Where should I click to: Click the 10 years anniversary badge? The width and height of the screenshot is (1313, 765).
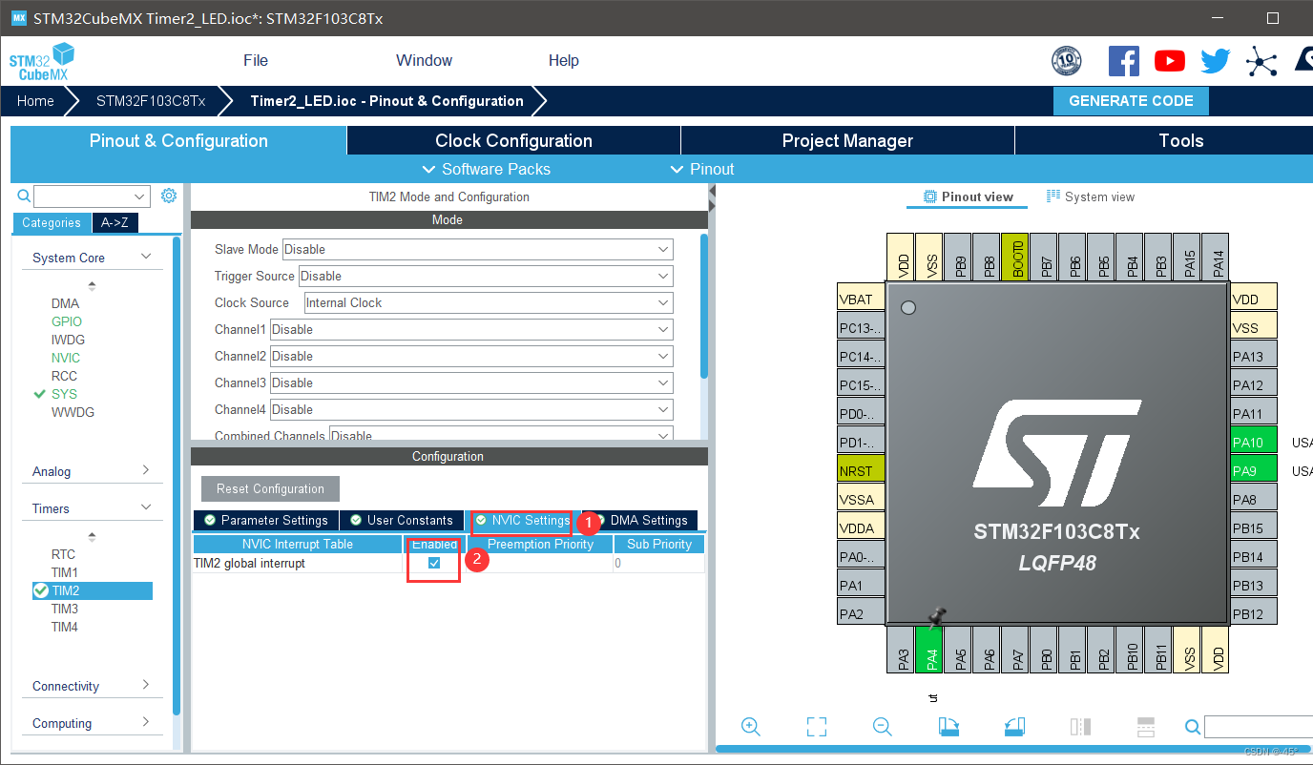pos(1067,61)
